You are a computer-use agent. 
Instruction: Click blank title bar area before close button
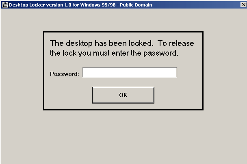196,5
